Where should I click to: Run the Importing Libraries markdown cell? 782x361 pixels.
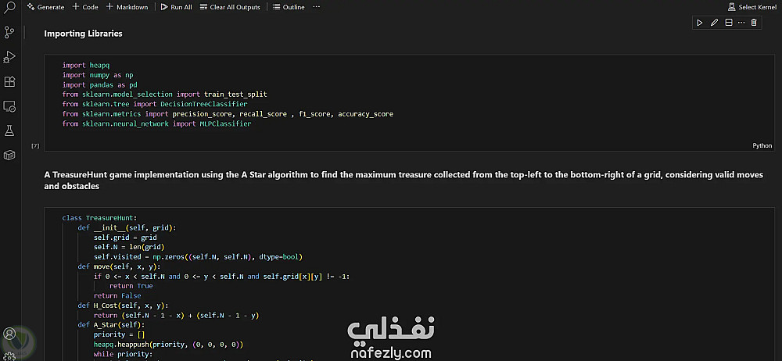pyautogui.click(x=700, y=23)
